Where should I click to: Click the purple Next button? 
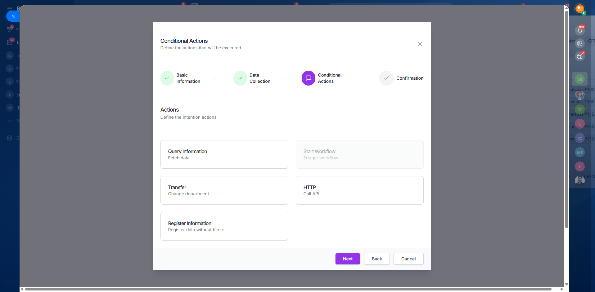(348, 259)
